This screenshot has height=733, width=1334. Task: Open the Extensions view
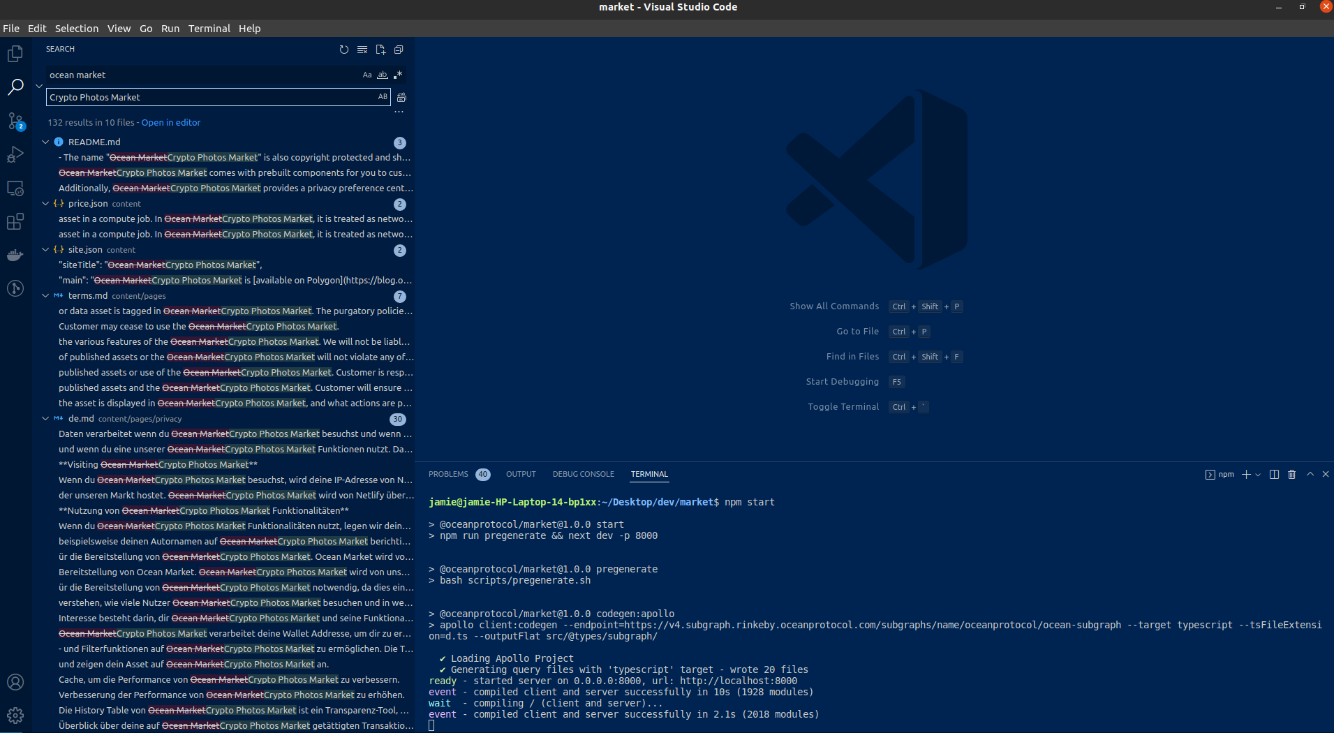point(15,222)
